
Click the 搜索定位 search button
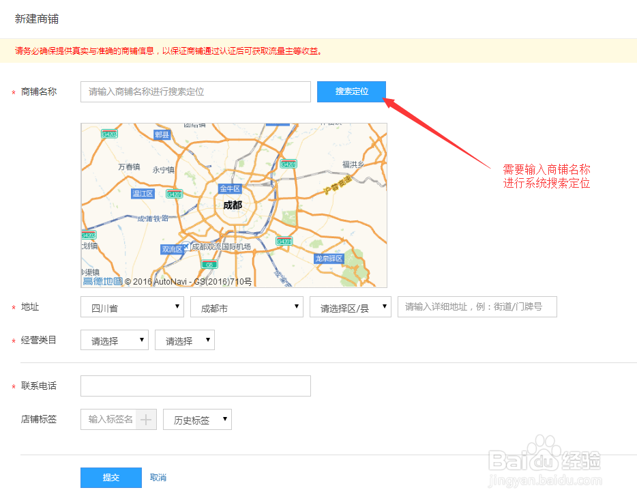(x=351, y=91)
